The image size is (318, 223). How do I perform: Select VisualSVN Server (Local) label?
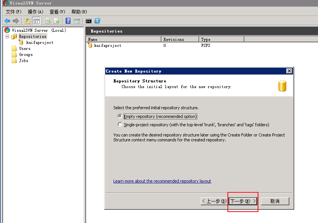39,30
